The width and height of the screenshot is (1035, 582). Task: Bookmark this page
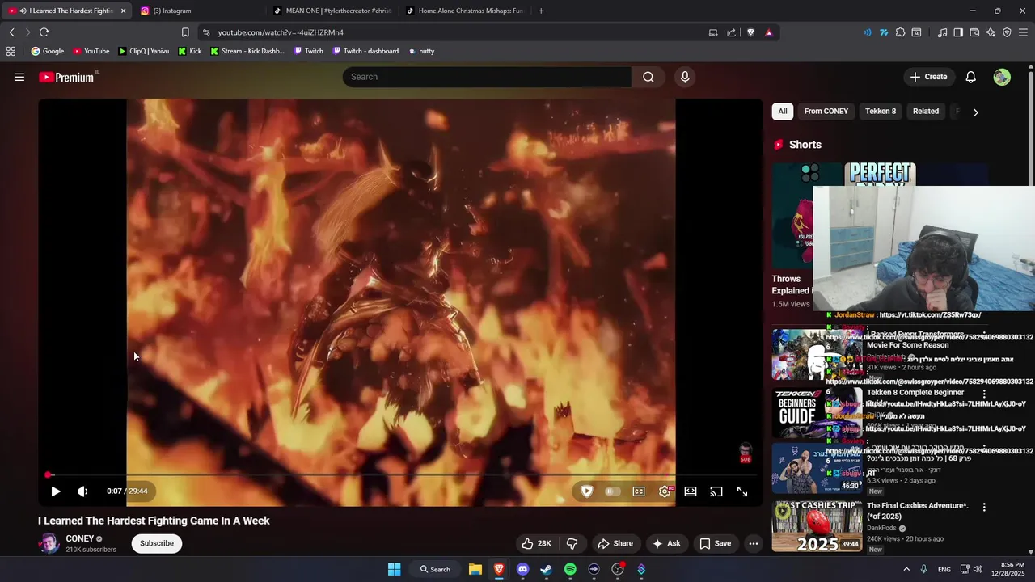[x=185, y=32]
